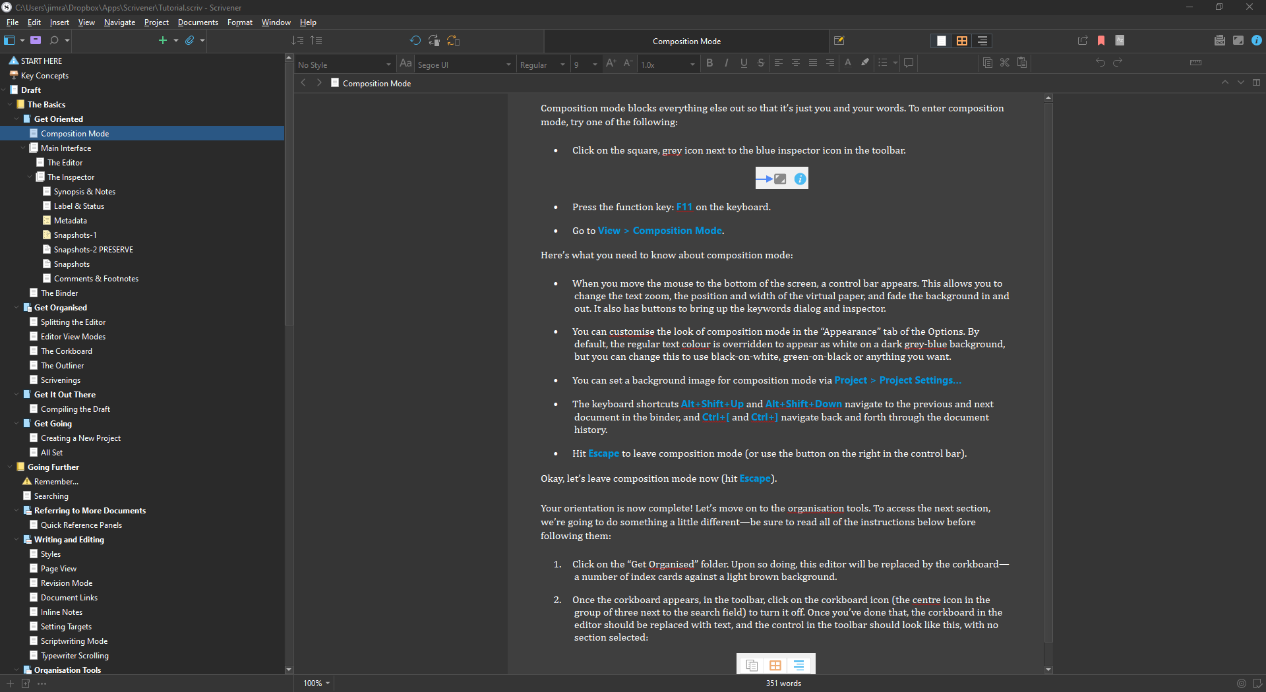Viewport: 1266px width, 692px height.
Task: Click the green Add document plus icon
Action: point(163,41)
